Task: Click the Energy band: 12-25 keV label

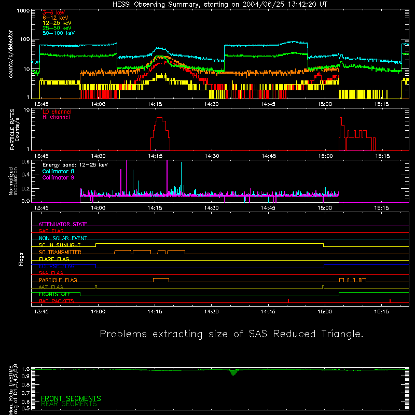Action: tap(75, 165)
